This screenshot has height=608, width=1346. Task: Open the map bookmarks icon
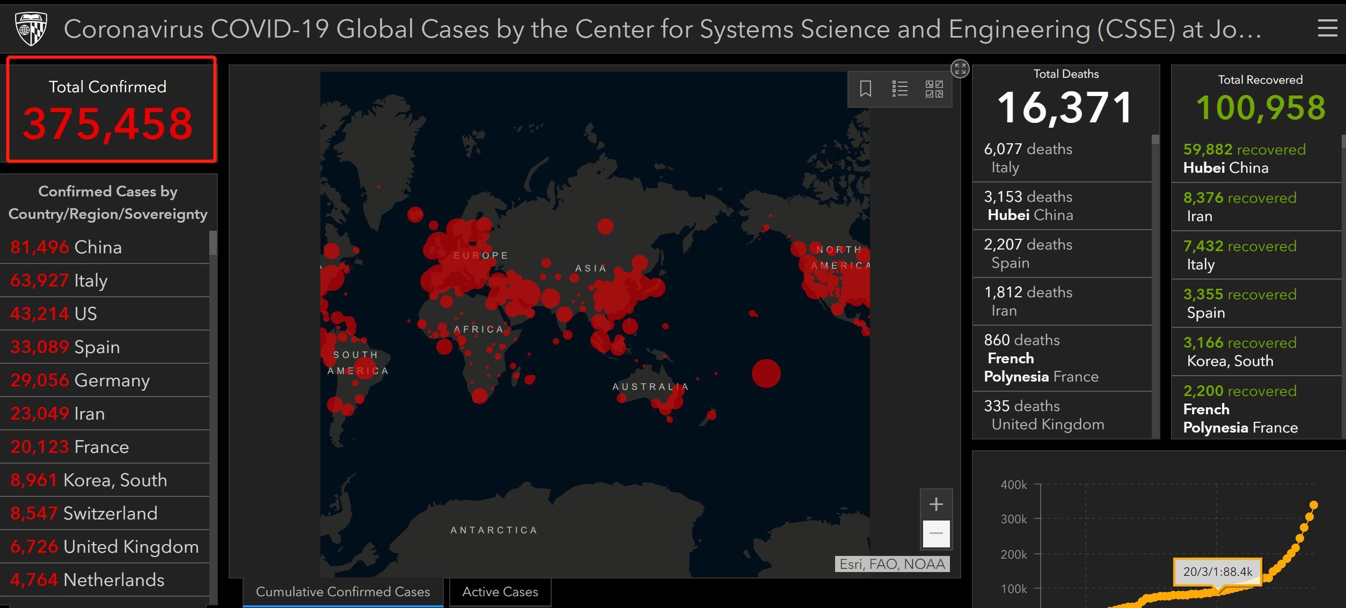pyautogui.click(x=865, y=89)
